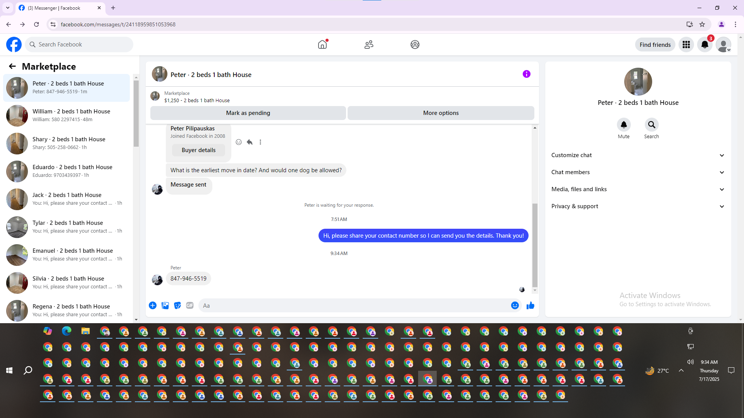The width and height of the screenshot is (744, 418).
Task: Open Eduardo conversation in chat list
Action: (67, 171)
